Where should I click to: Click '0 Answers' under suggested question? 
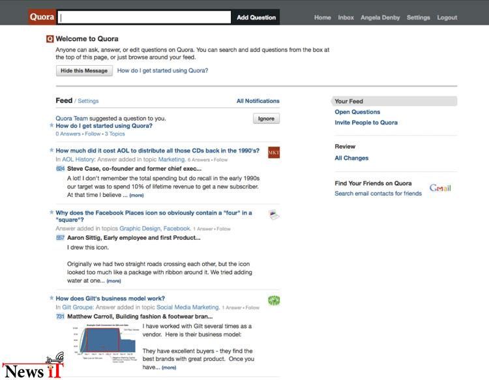click(68, 134)
